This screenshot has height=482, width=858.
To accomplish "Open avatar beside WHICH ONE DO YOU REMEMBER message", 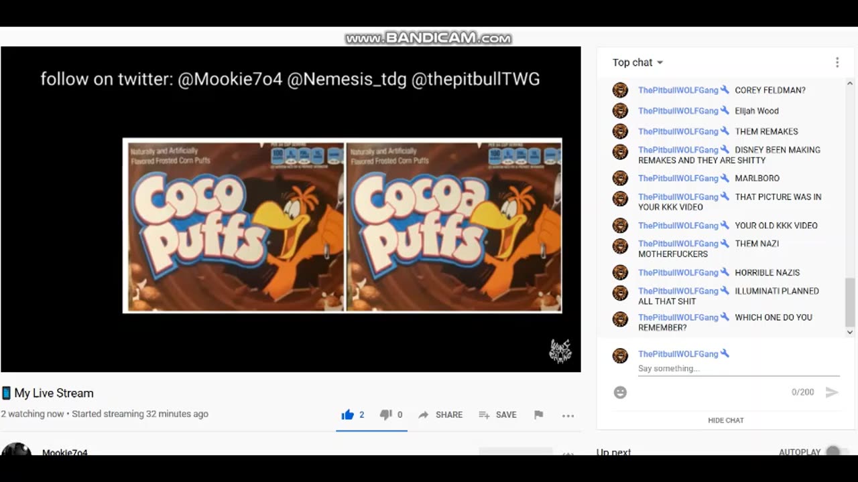I will [620, 319].
